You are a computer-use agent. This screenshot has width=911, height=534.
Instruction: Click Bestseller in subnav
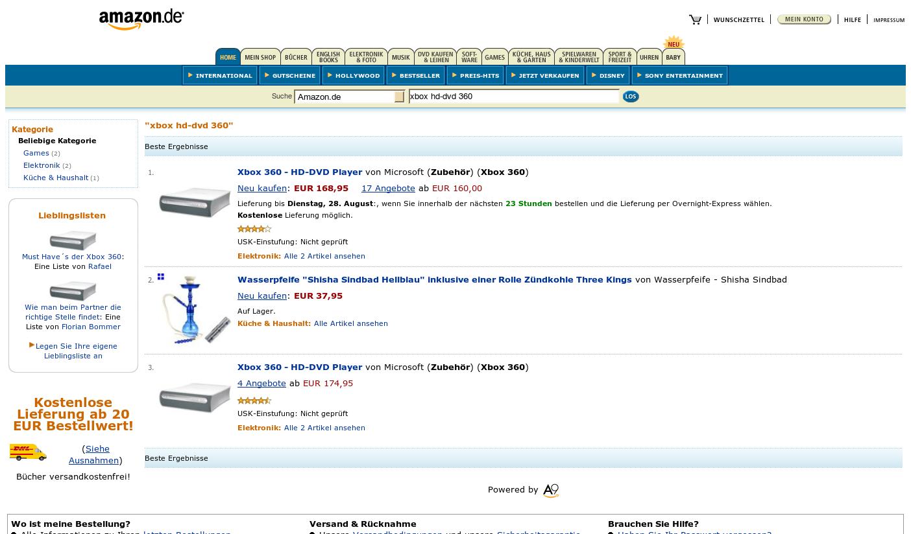click(x=416, y=75)
